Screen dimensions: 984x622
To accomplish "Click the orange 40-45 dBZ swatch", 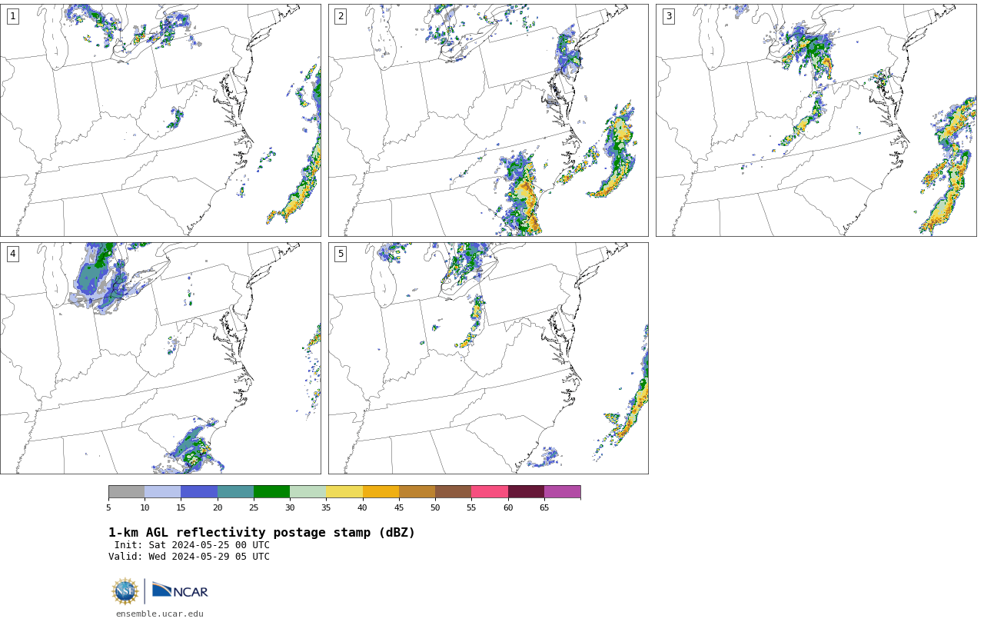I will (381, 492).
